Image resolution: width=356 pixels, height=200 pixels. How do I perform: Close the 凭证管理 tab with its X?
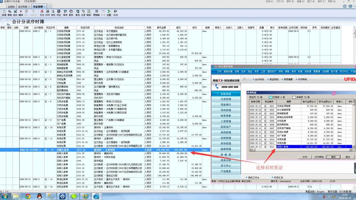pyautogui.click(x=44, y=7)
